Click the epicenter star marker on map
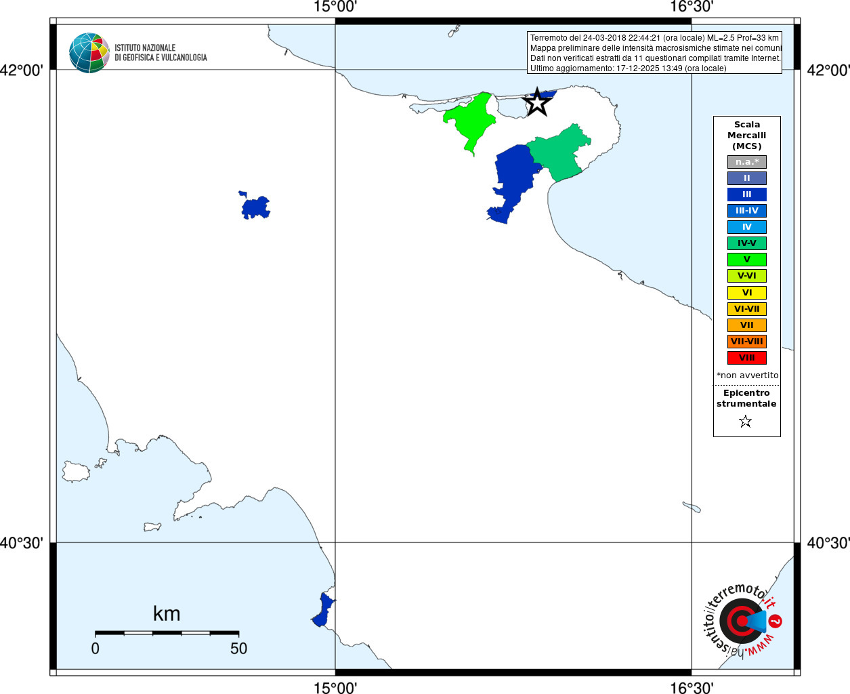The width and height of the screenshot is (850, 694). (x=537, y=102)
